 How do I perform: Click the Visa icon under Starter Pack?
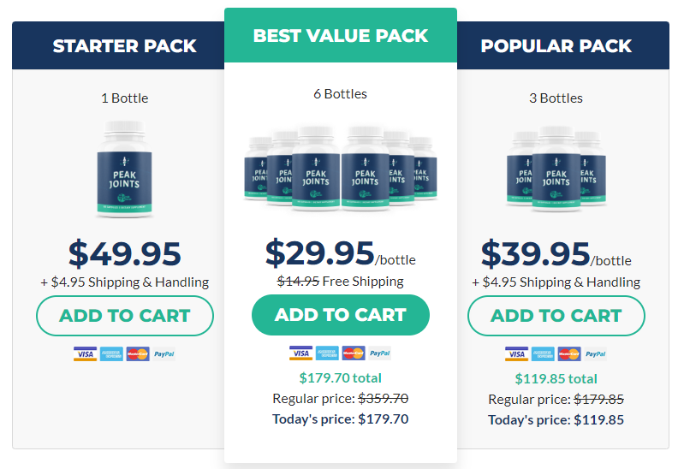click(86, 354)
